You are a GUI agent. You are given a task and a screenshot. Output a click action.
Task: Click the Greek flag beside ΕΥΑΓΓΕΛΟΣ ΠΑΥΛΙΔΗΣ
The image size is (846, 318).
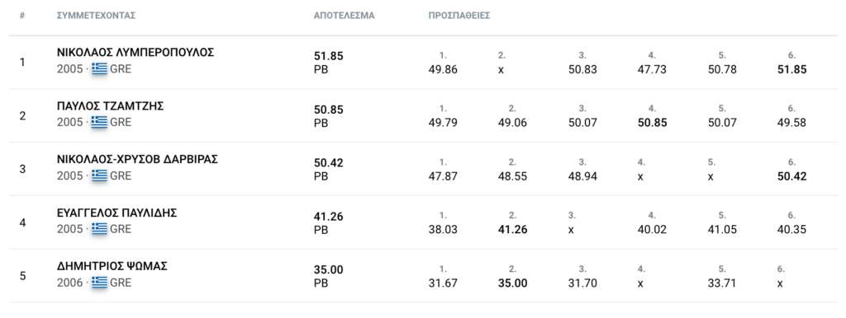coord(99,229)
